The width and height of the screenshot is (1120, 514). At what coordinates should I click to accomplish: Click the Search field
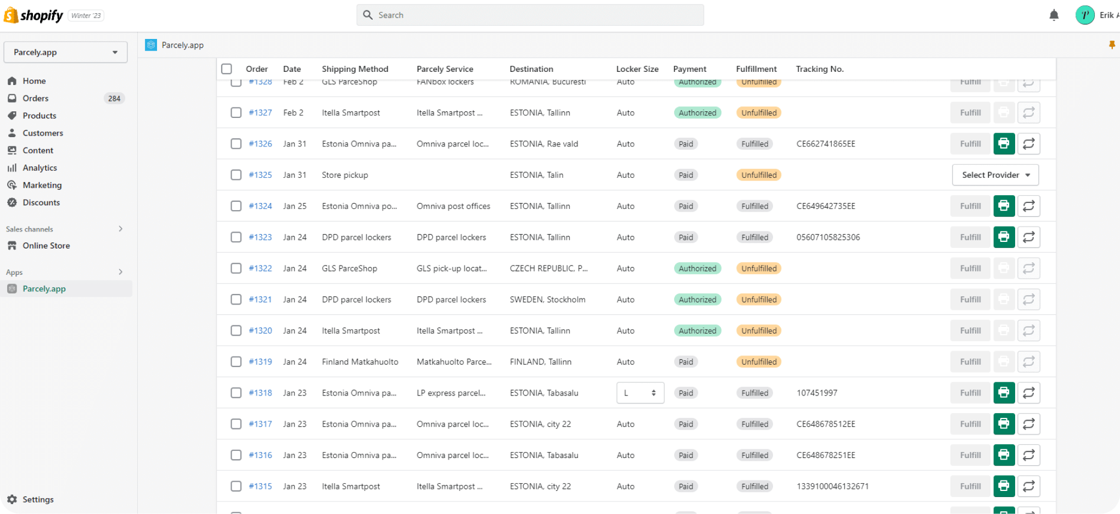point(530,15)
